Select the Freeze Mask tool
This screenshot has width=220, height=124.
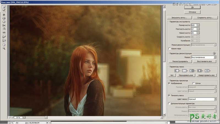tap(4, 37)
